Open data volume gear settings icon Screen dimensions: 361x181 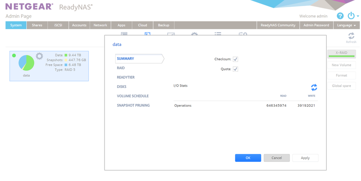click(39, 56)
